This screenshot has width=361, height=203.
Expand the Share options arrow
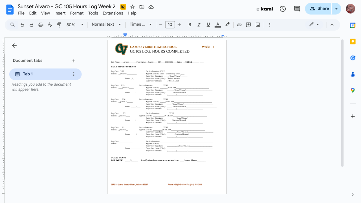[x=336, y=9]
